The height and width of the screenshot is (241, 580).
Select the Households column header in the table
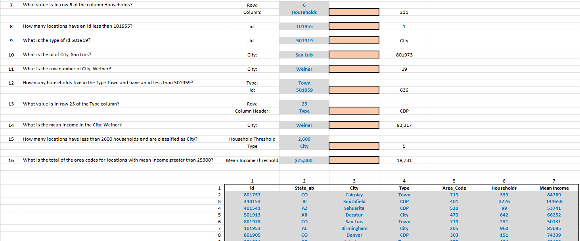pyautogui.click(x=504, y=188)
